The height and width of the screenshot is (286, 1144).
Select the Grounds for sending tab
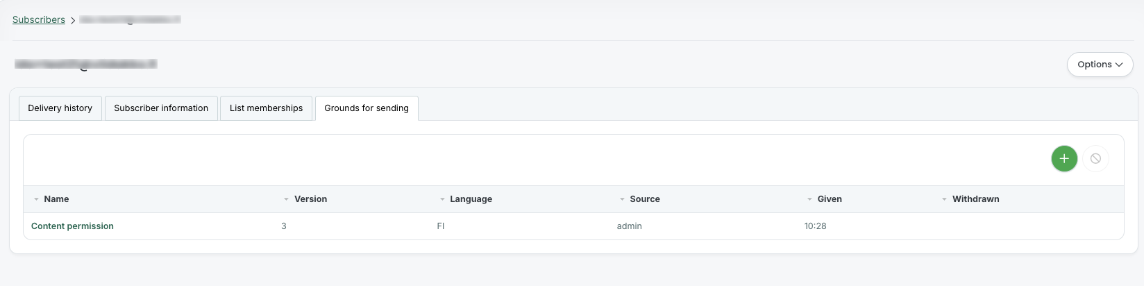(367, 108)
